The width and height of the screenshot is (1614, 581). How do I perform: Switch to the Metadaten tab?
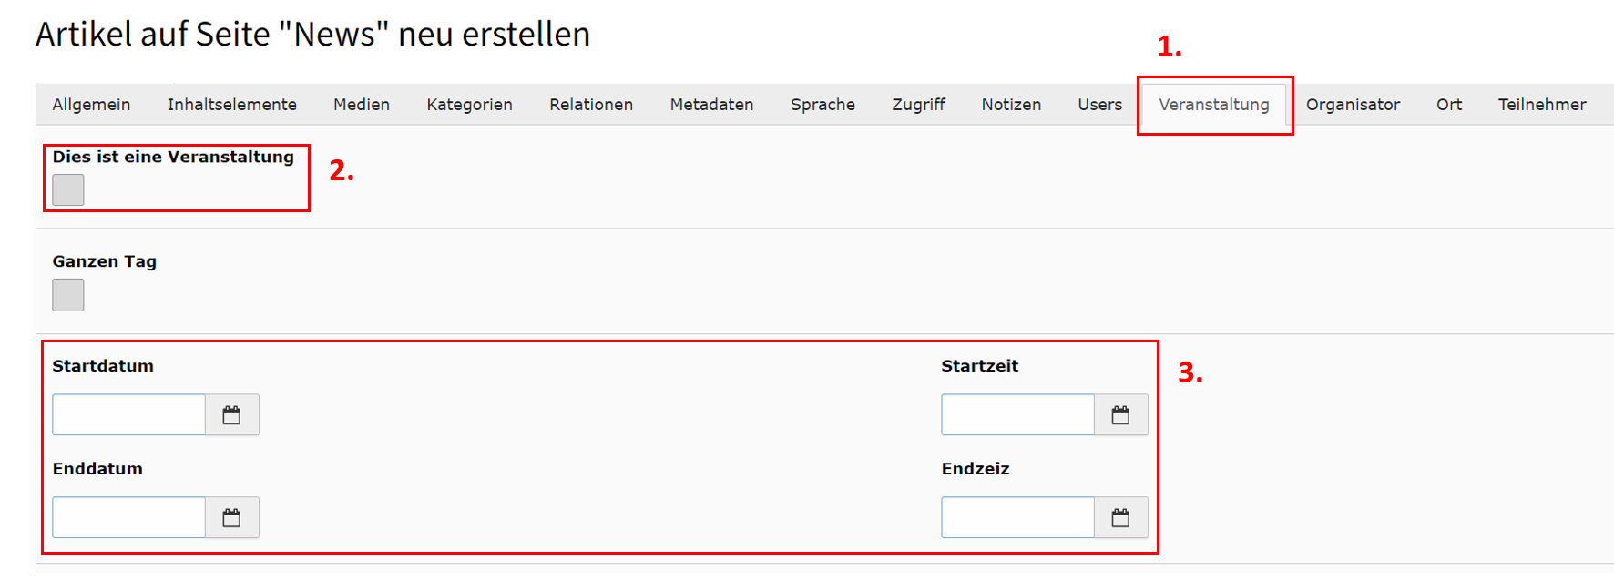pos(712,105)
